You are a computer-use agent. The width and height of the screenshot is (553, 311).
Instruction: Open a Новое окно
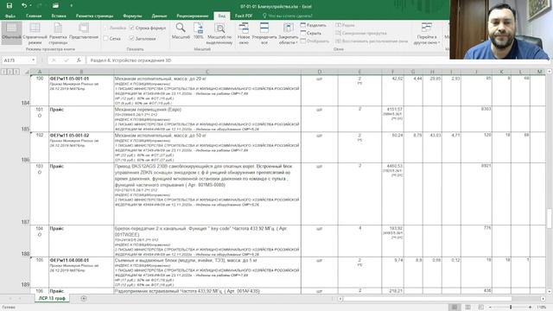244,34
